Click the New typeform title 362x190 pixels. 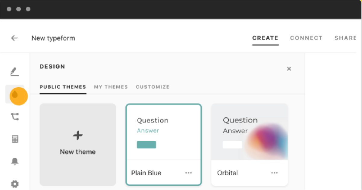pos(53,38)
